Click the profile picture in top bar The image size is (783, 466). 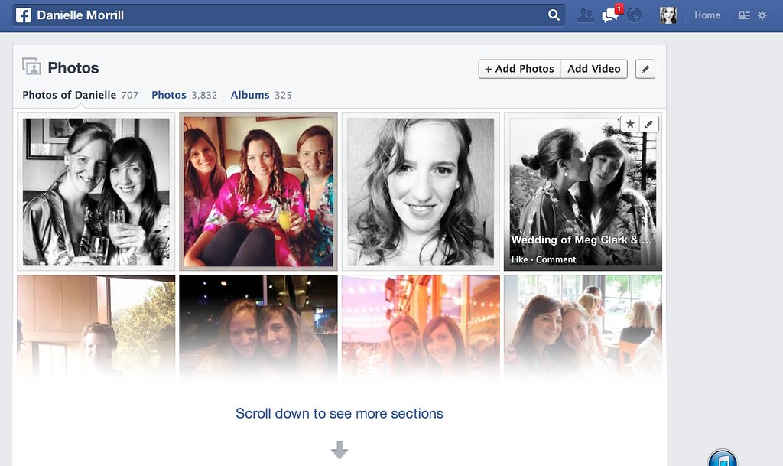click(668, 15)
